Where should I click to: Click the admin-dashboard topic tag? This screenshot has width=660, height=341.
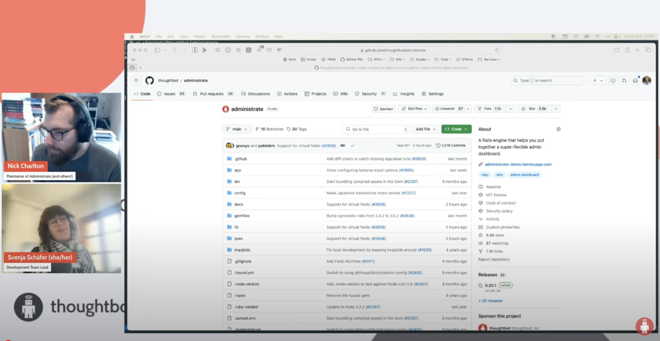pyautogui.click(x=524, y=175)
